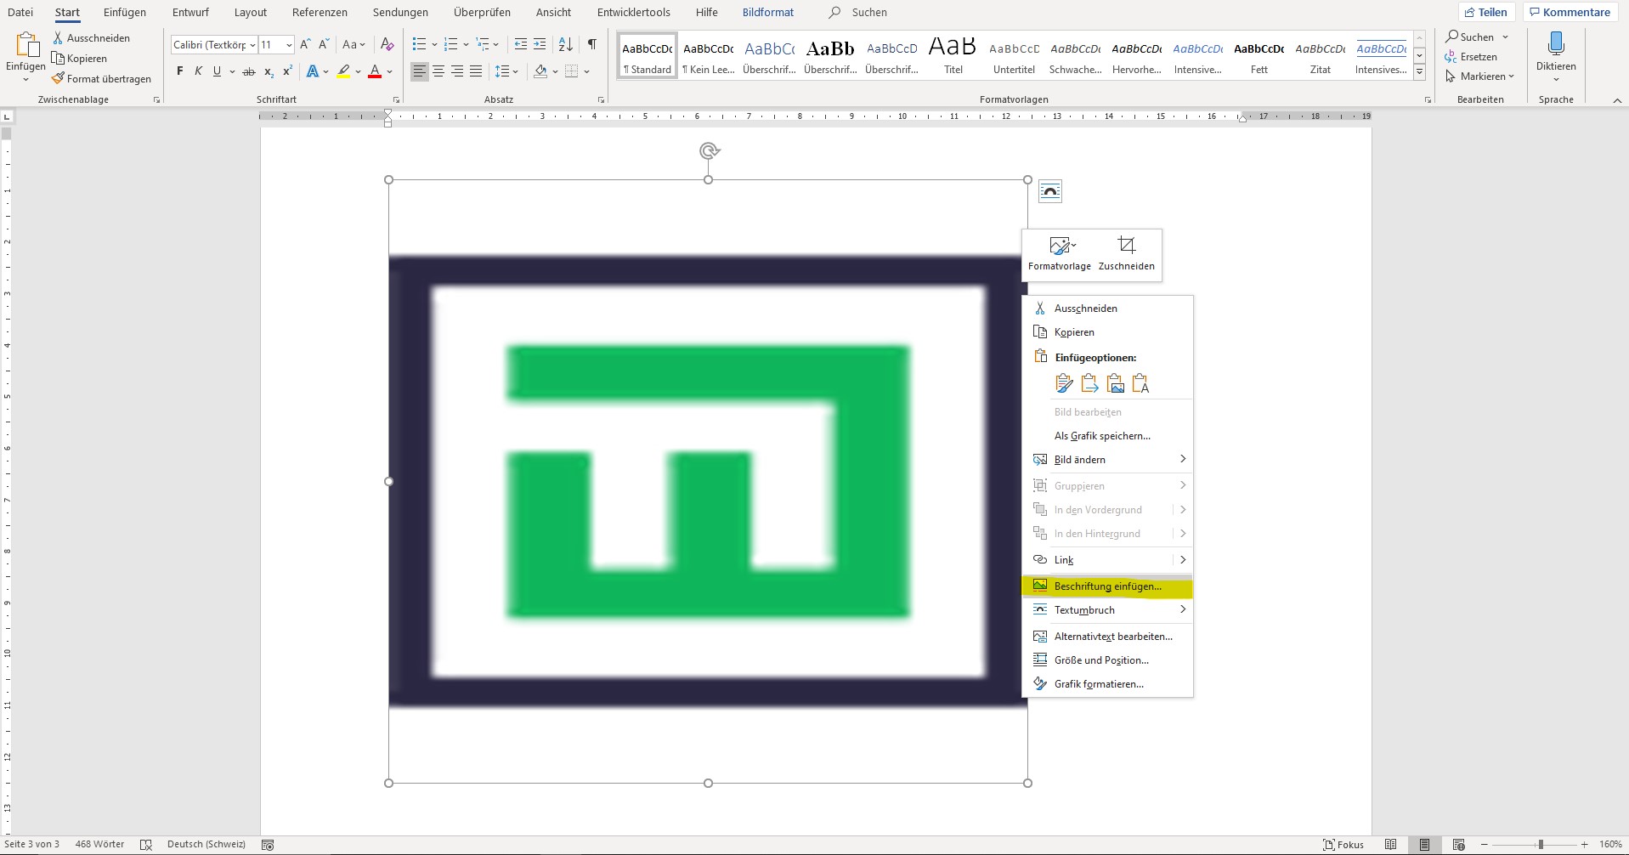
Task: Switch to Bildformat tab
Action: click(x=768, y=12)
